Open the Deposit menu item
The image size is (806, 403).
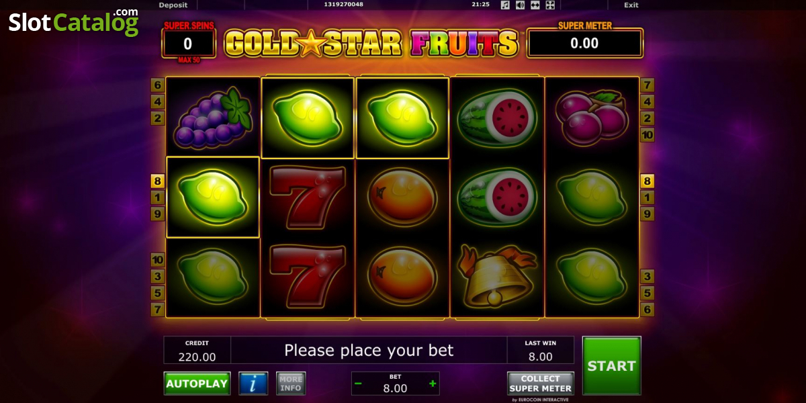[173, 5]
